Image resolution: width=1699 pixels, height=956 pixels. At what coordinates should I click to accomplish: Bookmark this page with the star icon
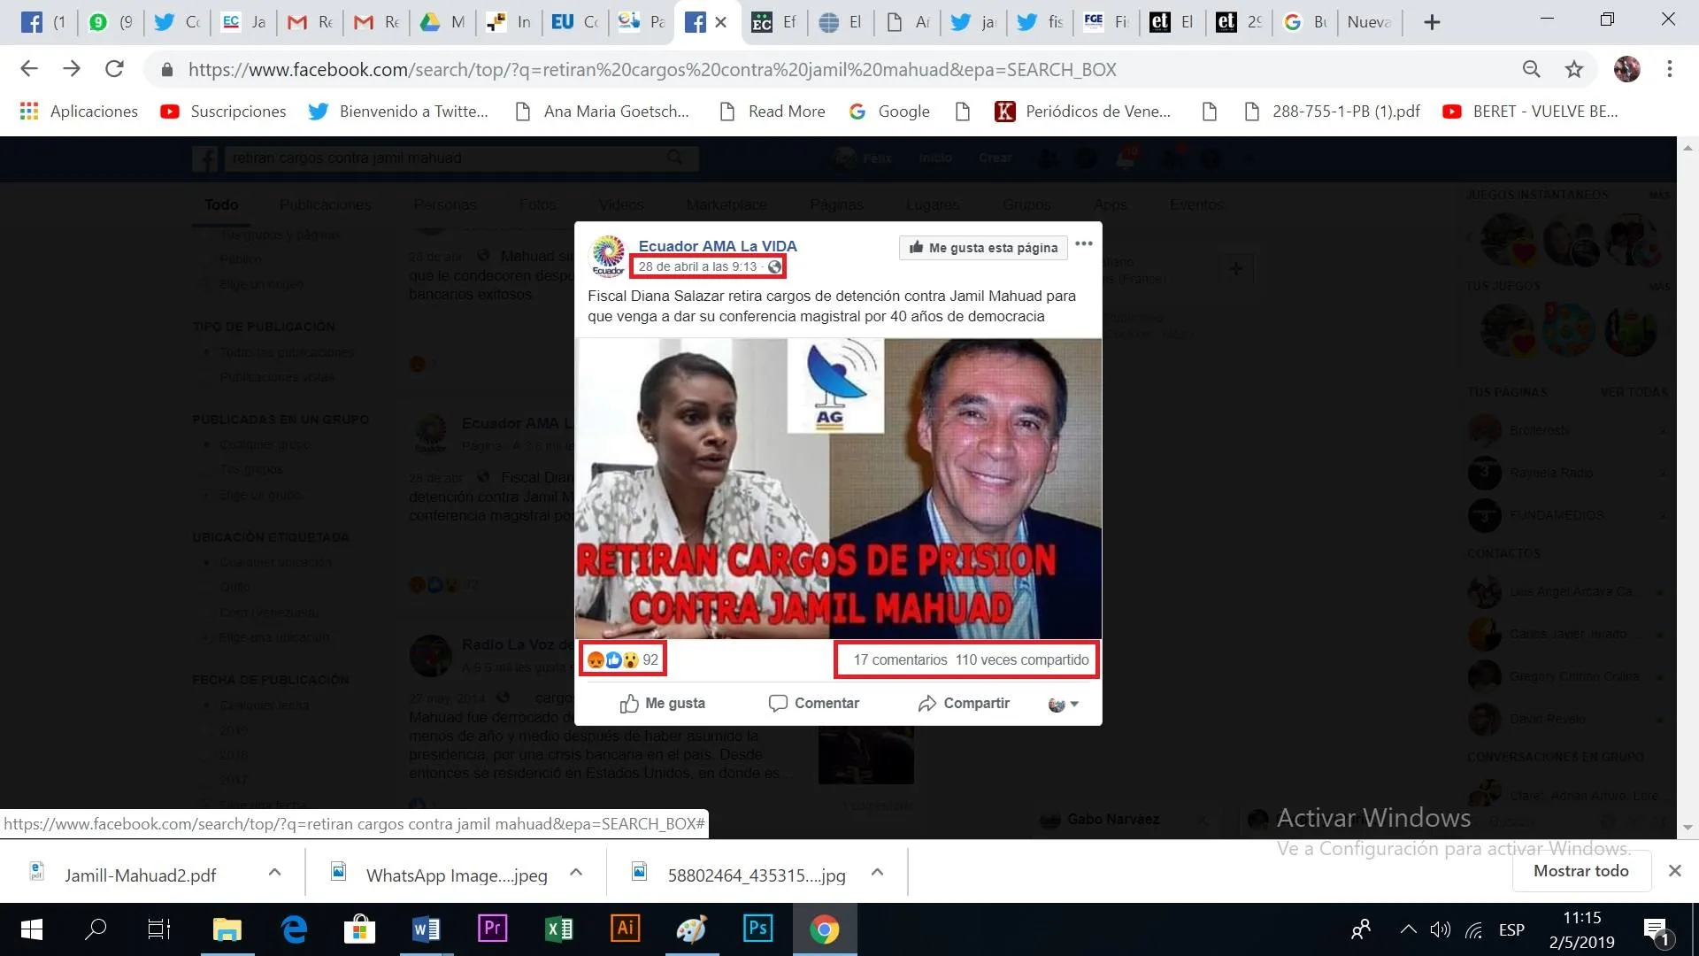[x=1574, y=69]
